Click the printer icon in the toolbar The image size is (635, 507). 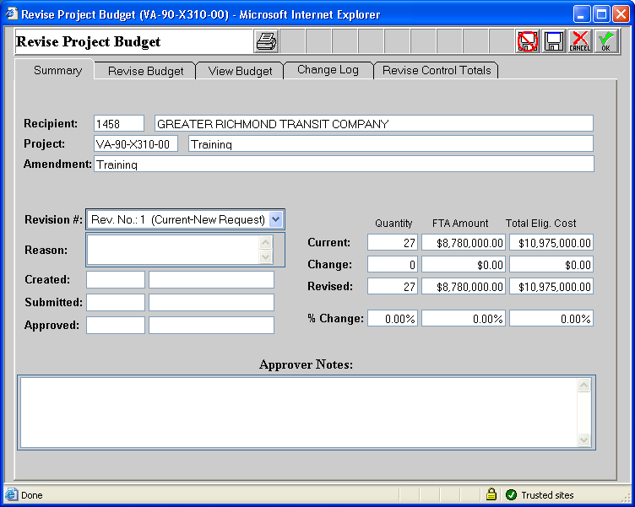[x=266, y=41]
